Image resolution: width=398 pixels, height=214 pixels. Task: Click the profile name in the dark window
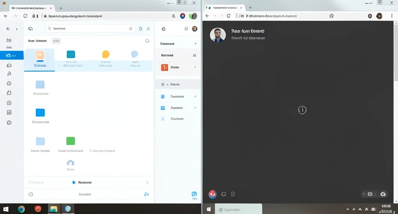[248, 31]
